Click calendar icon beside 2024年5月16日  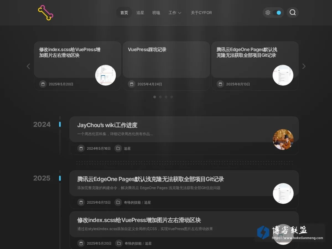pos(81,149)
